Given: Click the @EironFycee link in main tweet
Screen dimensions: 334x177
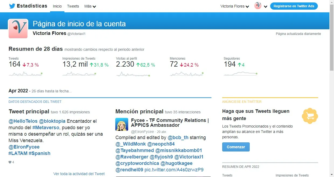Looking at the screenshot, I should (x=24, y=147).
